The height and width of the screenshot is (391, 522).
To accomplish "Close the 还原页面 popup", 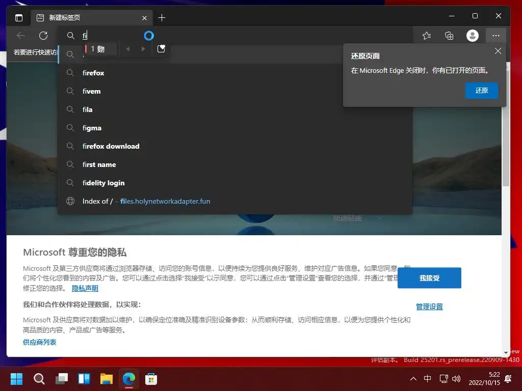I will 498,51.
